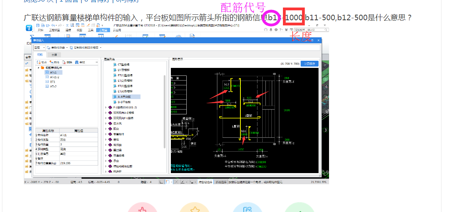This screenshot has width=453, height=212.
Task: Select the ATc2 component in the tree
Action: pyautogui.click(x=53, y=87)
